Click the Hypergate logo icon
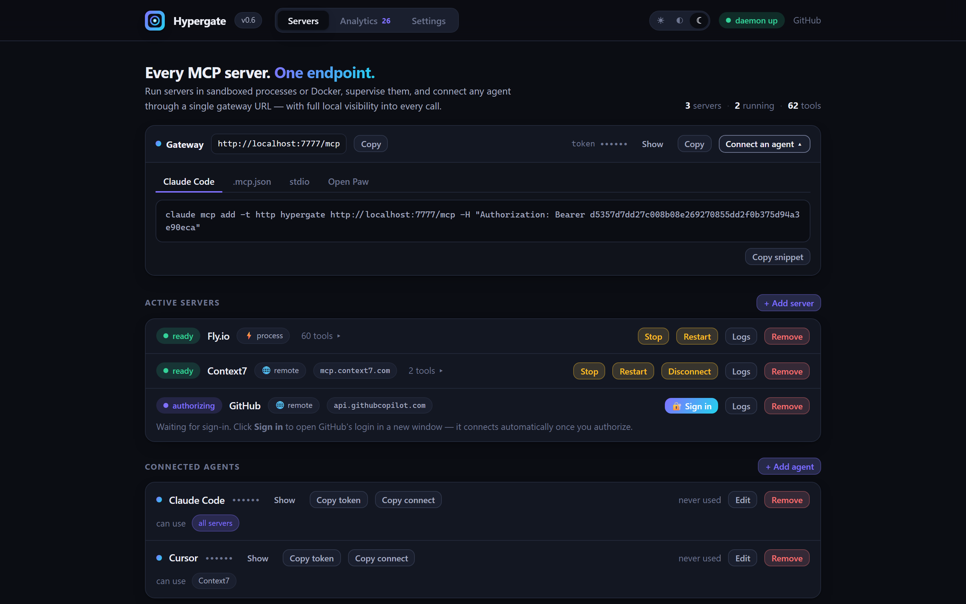The height and width of the screenshot is (604, 966). point(154,20)
